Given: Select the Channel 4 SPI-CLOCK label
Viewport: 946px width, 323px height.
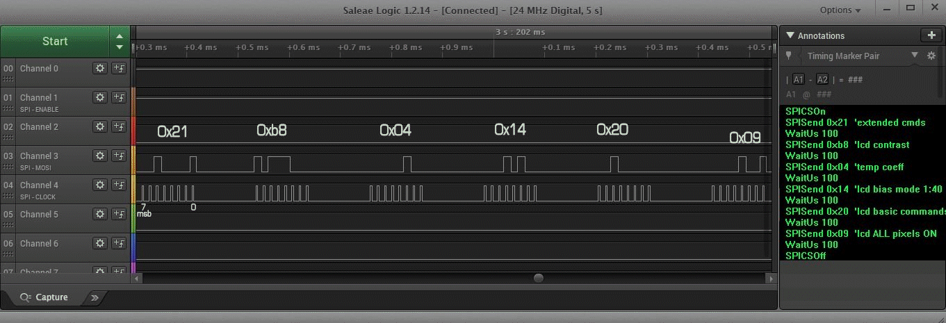Looking at the screenshot, I should (38, 197).
